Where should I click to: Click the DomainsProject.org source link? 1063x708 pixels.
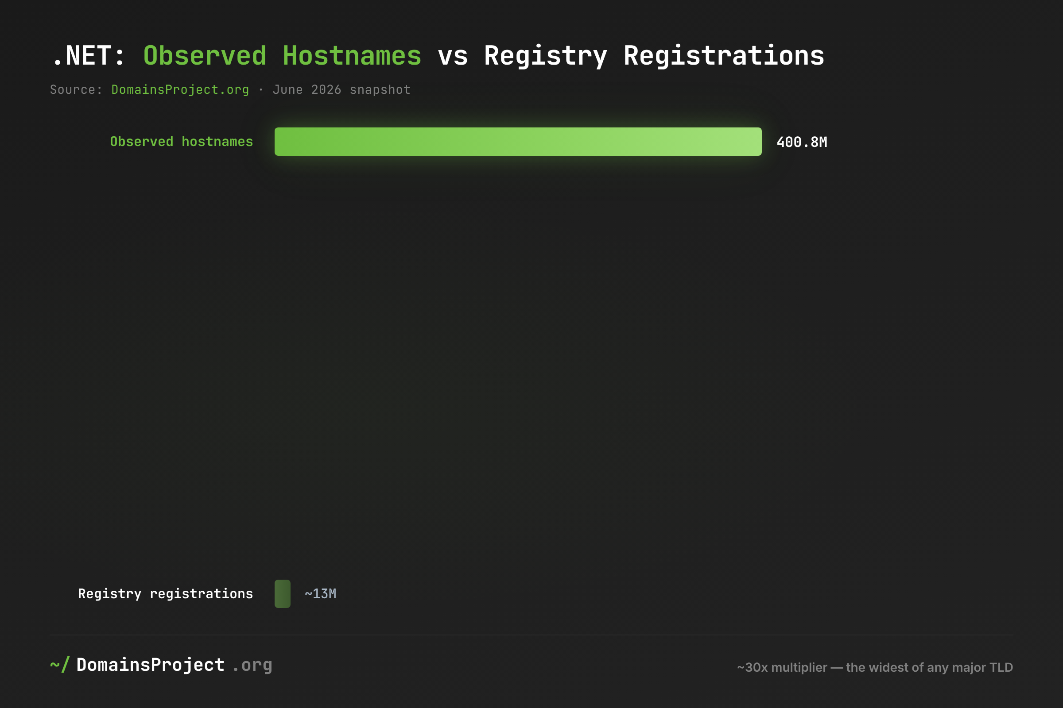[180, 90]
